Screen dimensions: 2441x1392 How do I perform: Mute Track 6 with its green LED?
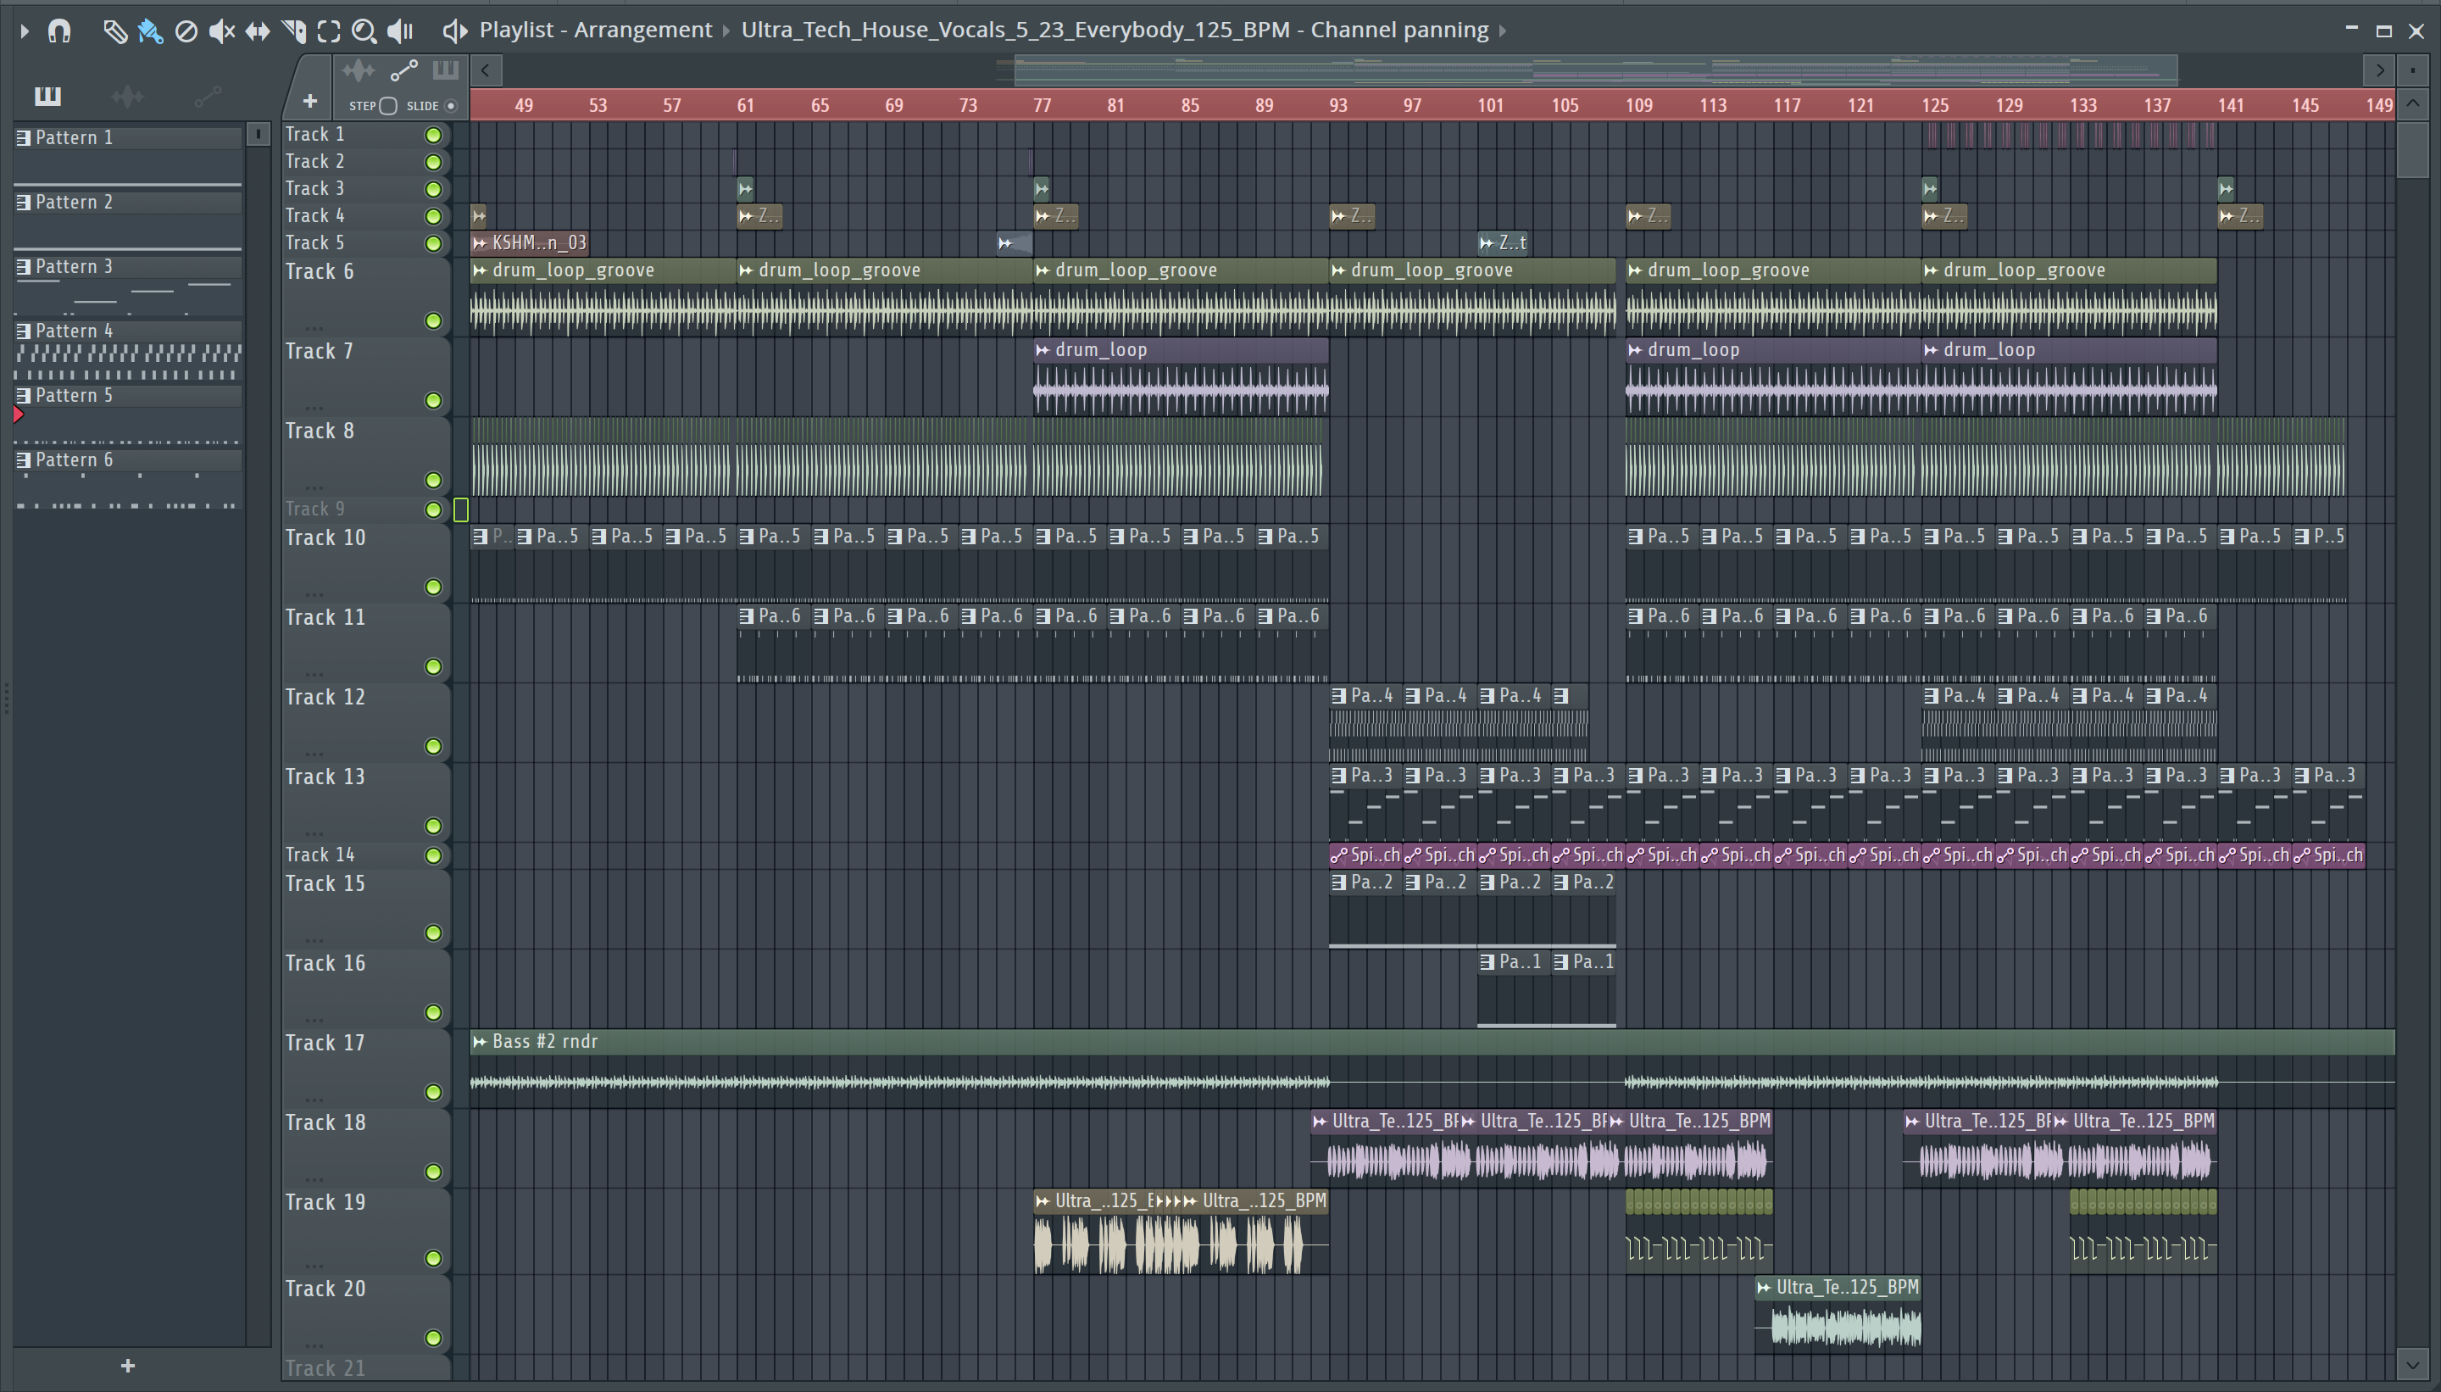tap(433, 321)
